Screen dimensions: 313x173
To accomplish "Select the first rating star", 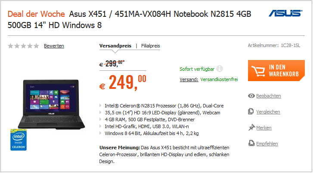I will (11, 46).
